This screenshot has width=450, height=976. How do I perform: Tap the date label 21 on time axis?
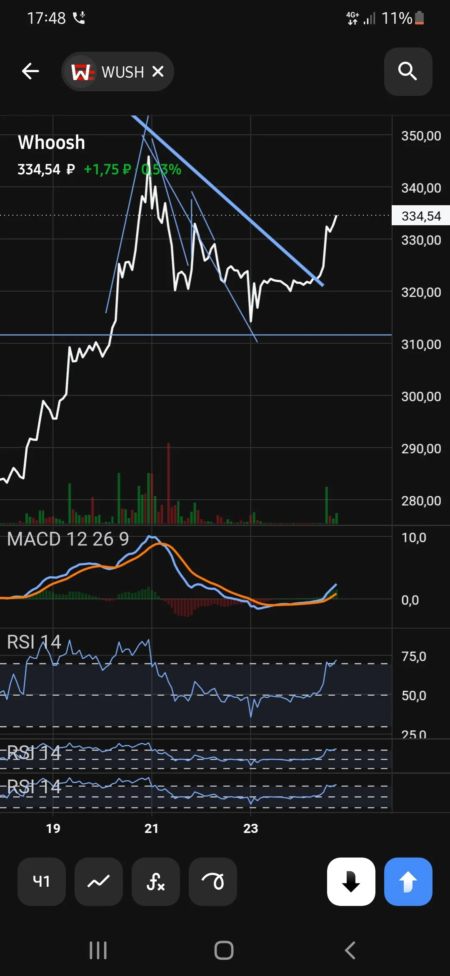(152, 828)
